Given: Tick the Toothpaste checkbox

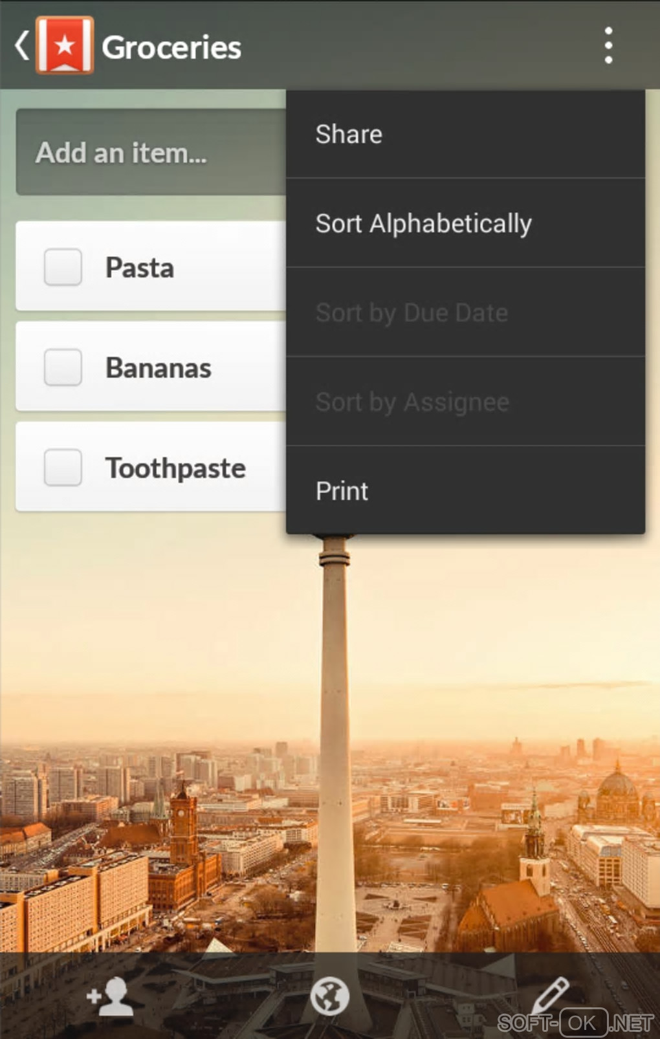Looking at the screenshot, I should click(63, 468).
